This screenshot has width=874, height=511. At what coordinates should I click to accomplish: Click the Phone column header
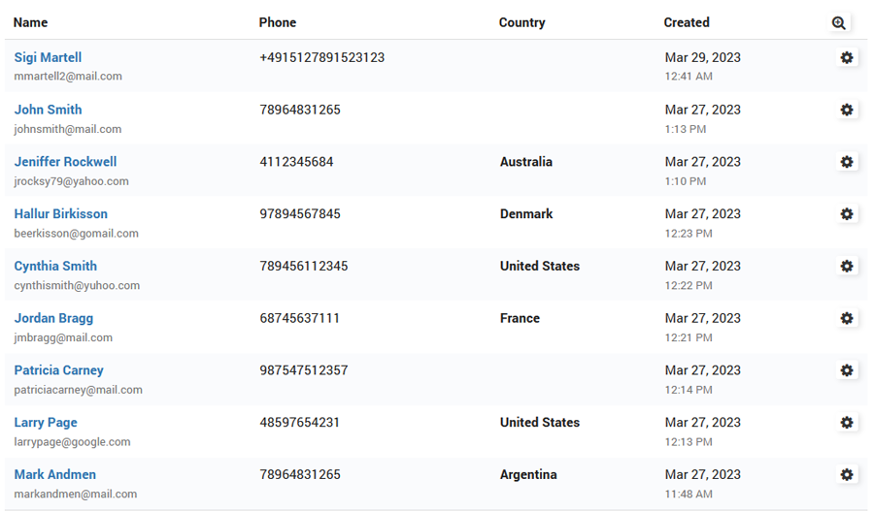pyautogui.click(x=278, y=22)
